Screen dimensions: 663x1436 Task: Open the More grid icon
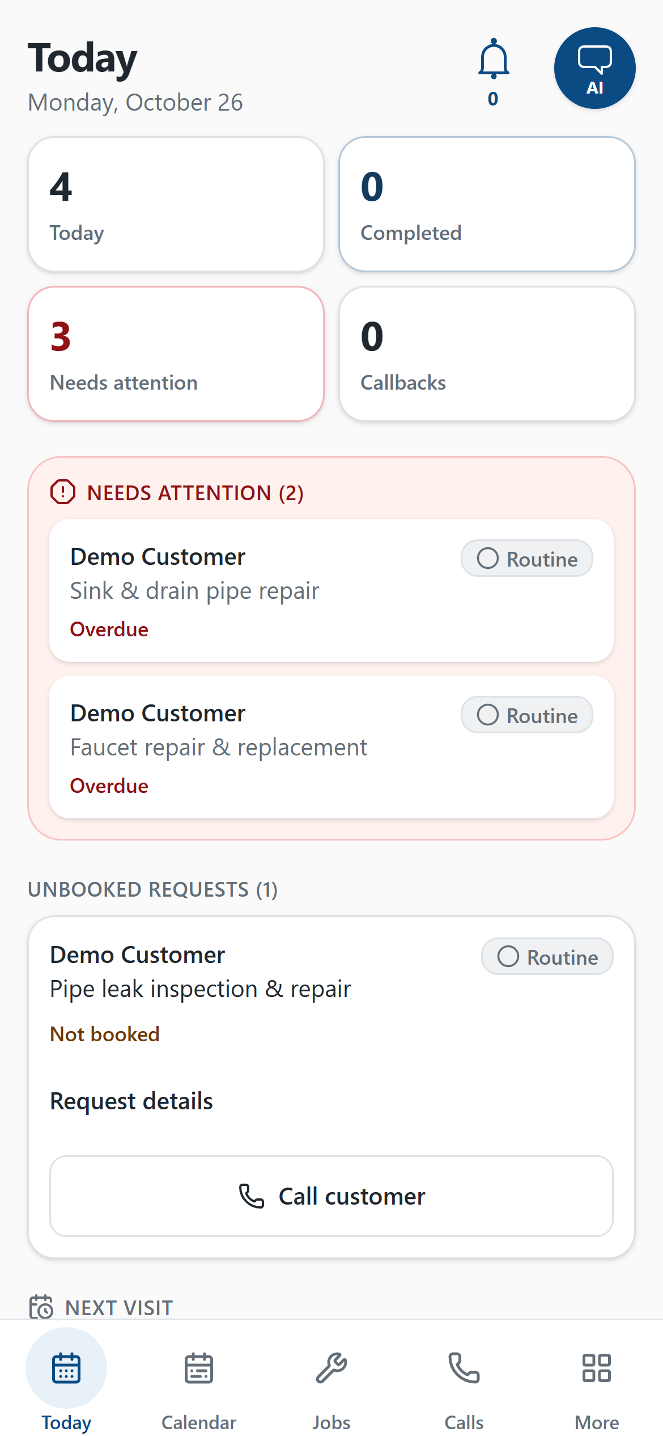pos(597,1368)
